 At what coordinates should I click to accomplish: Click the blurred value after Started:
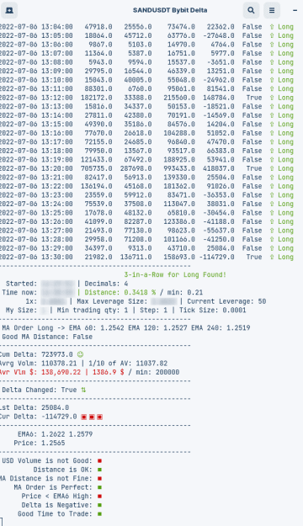click(x=58, y=284)
